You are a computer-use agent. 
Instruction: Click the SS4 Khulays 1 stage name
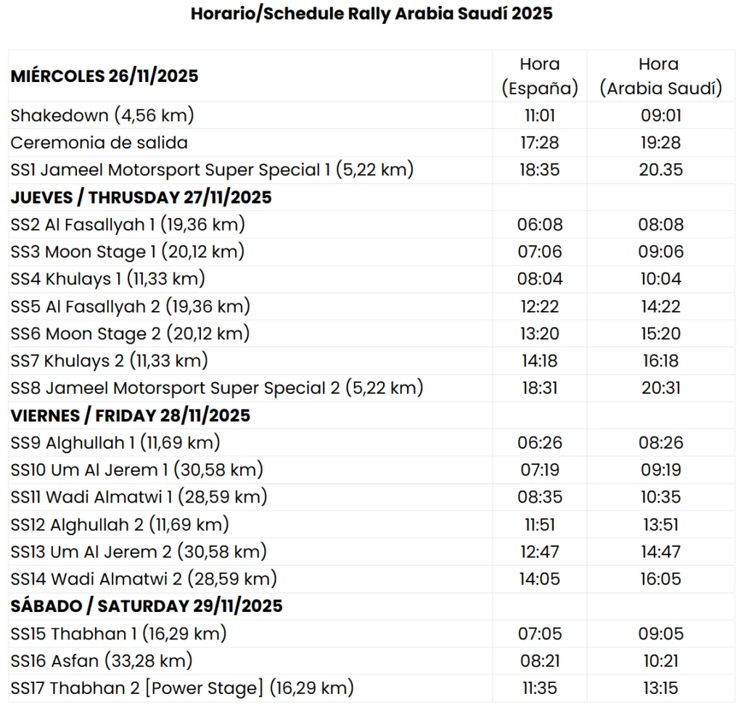(x=108, y=279)
